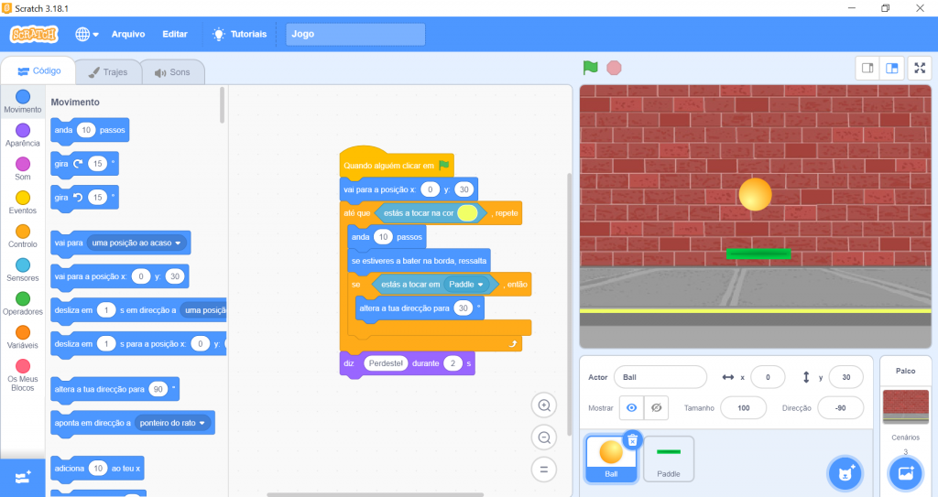The image size is (938, 497).
Task: Click the 'Quando alguém clicar em' hat block
Action: pos(397,164)
